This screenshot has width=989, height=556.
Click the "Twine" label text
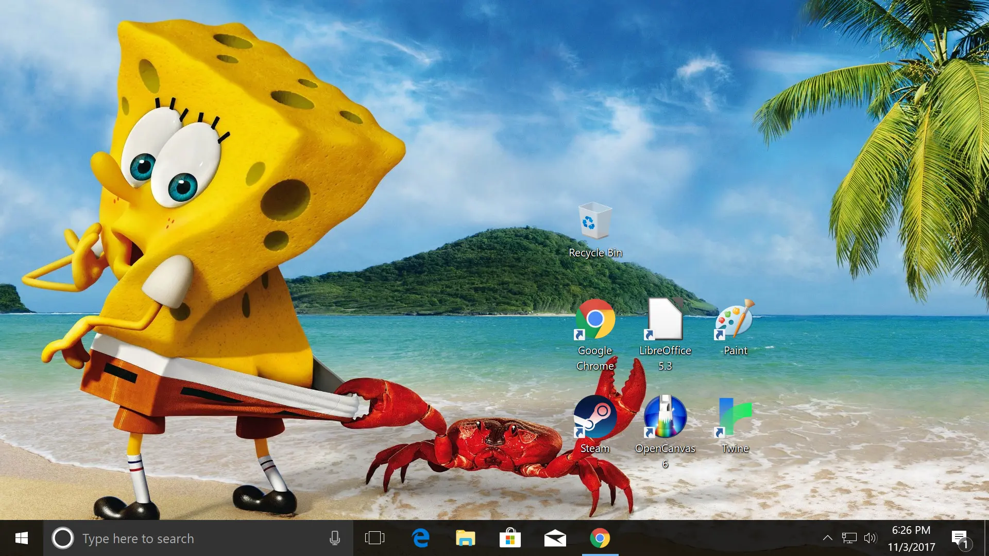(735, 448)
